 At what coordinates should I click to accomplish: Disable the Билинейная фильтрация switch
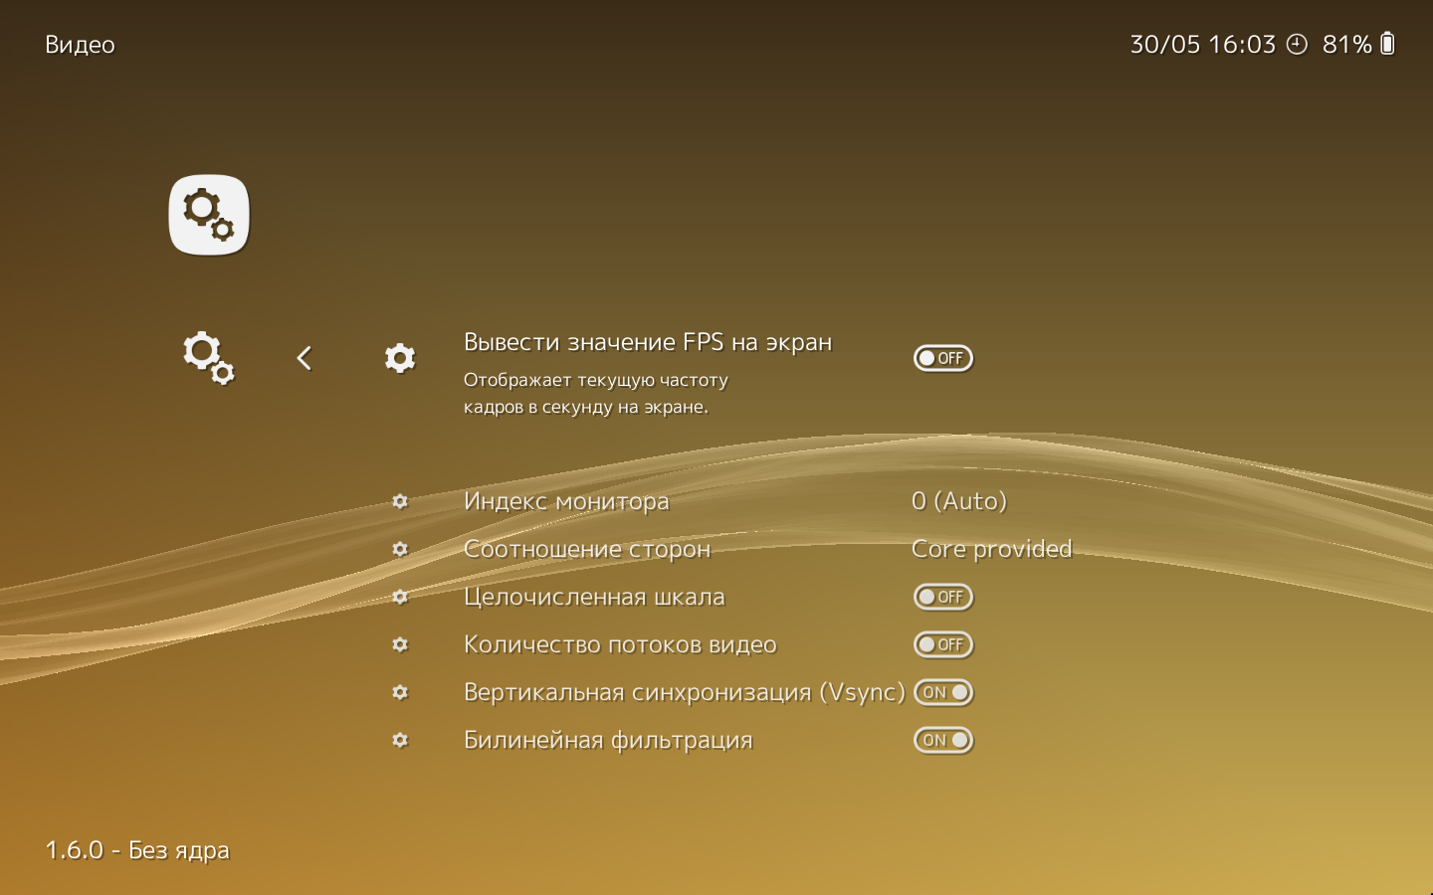click(942, 740)
